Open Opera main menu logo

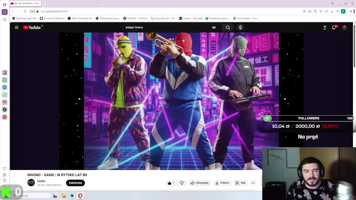[4, 4]
